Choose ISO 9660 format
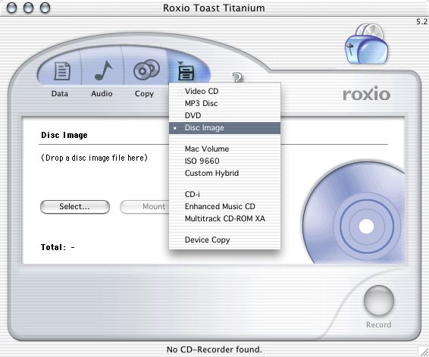 (x=225, y=161)
